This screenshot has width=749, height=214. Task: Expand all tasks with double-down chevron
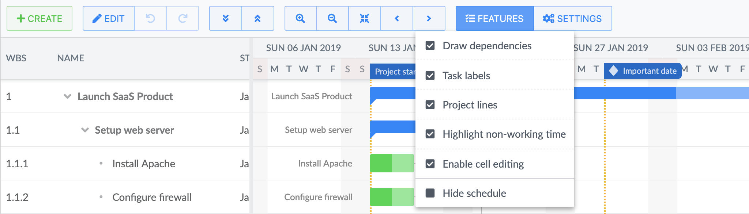pyautogui.click(x=226, y=18)
